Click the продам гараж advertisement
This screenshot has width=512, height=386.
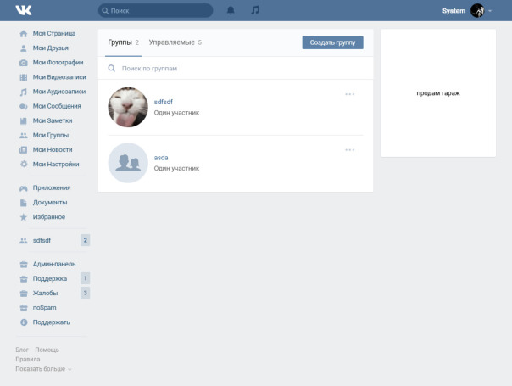pyautogui.click(x=438, y=93)
